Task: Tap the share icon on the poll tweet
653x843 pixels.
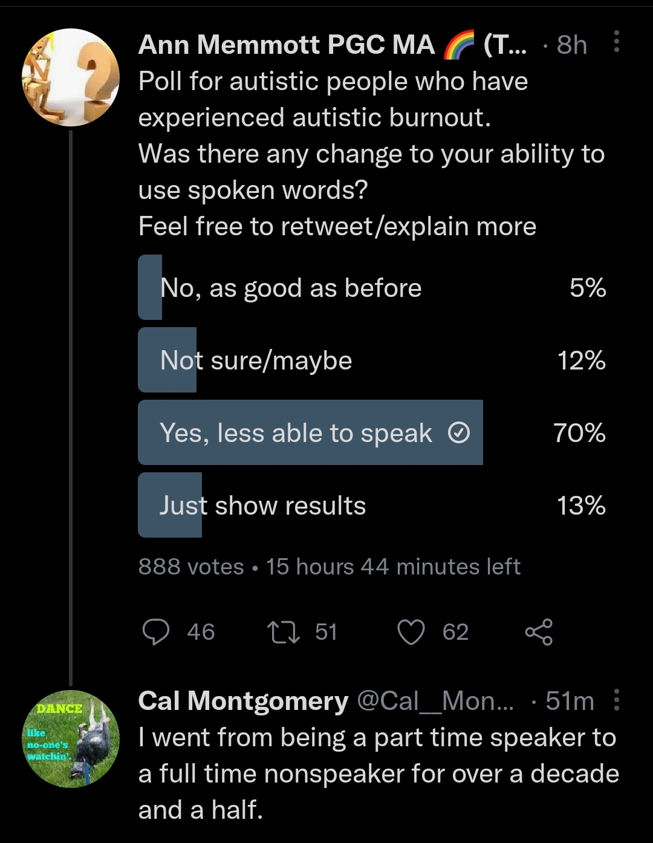Action: pyautogui.click(x=539, y=632)
